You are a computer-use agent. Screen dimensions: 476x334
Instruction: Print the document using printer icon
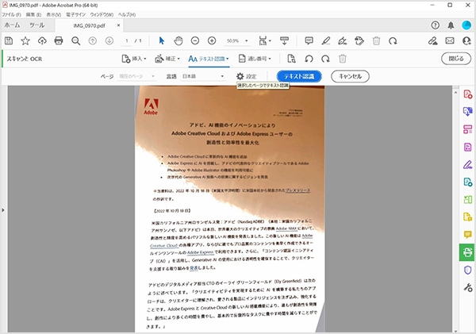59,40
